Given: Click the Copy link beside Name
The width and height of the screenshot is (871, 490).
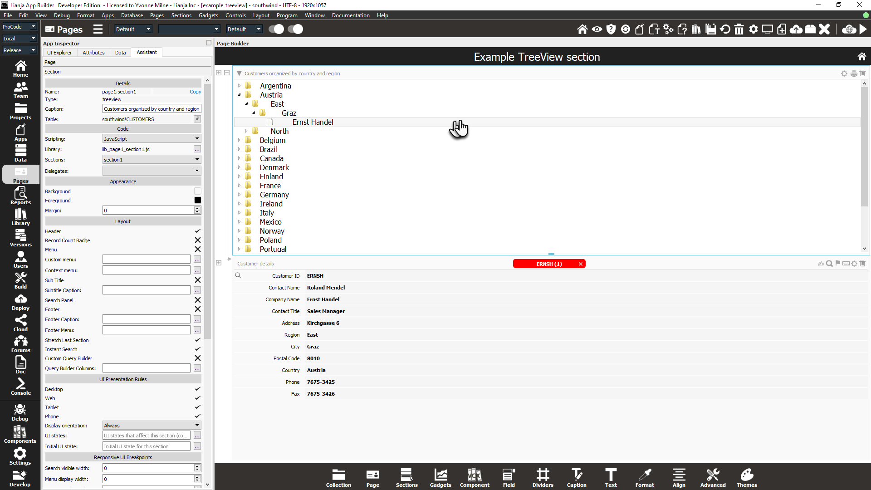Looking at the screenshot, I should click(x=195, y=92).
